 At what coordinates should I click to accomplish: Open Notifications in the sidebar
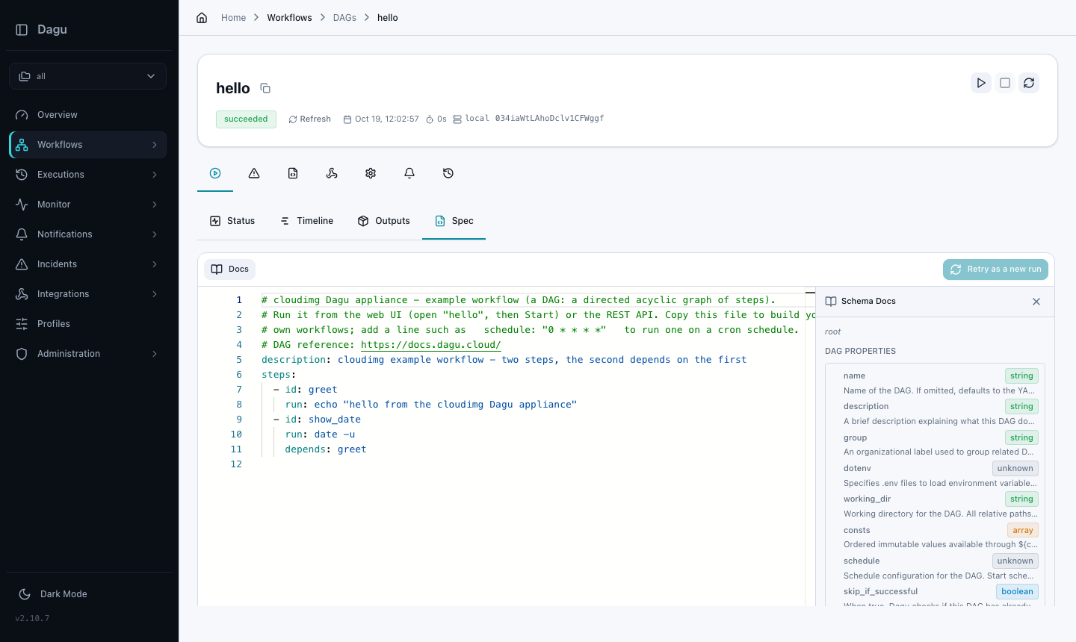[87, 234]
